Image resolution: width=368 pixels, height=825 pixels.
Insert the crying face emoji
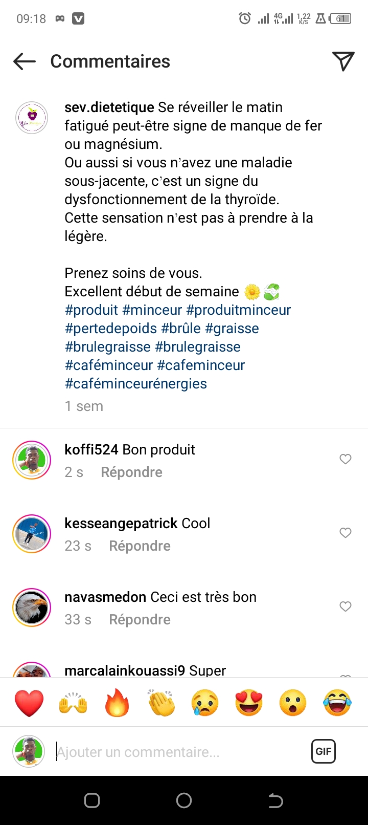coord(205,703)
